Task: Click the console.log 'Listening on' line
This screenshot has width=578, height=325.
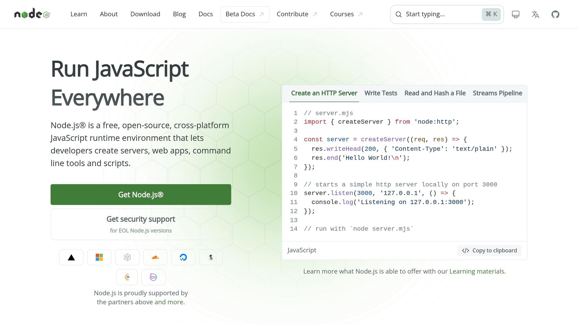Action: 393,202
